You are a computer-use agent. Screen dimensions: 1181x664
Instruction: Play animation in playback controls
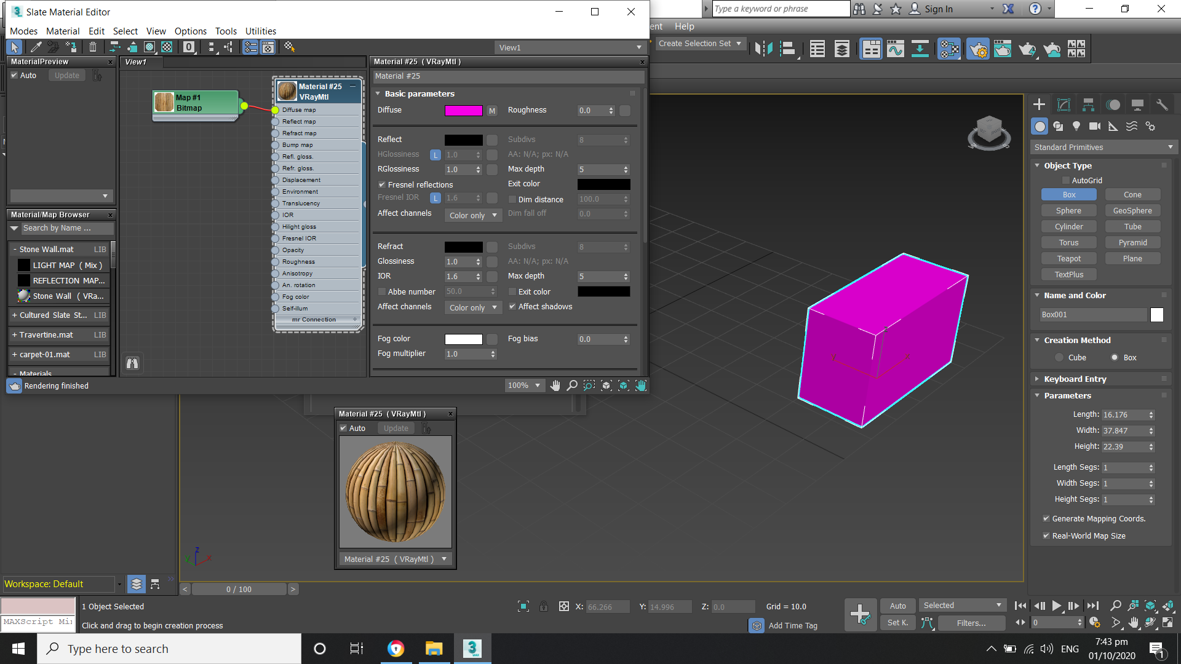click(x=1056, y=606)
